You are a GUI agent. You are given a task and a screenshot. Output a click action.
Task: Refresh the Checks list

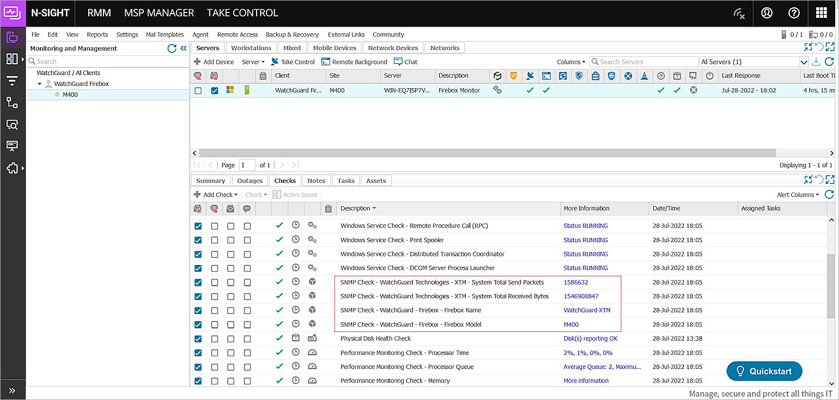pos(829,194)
